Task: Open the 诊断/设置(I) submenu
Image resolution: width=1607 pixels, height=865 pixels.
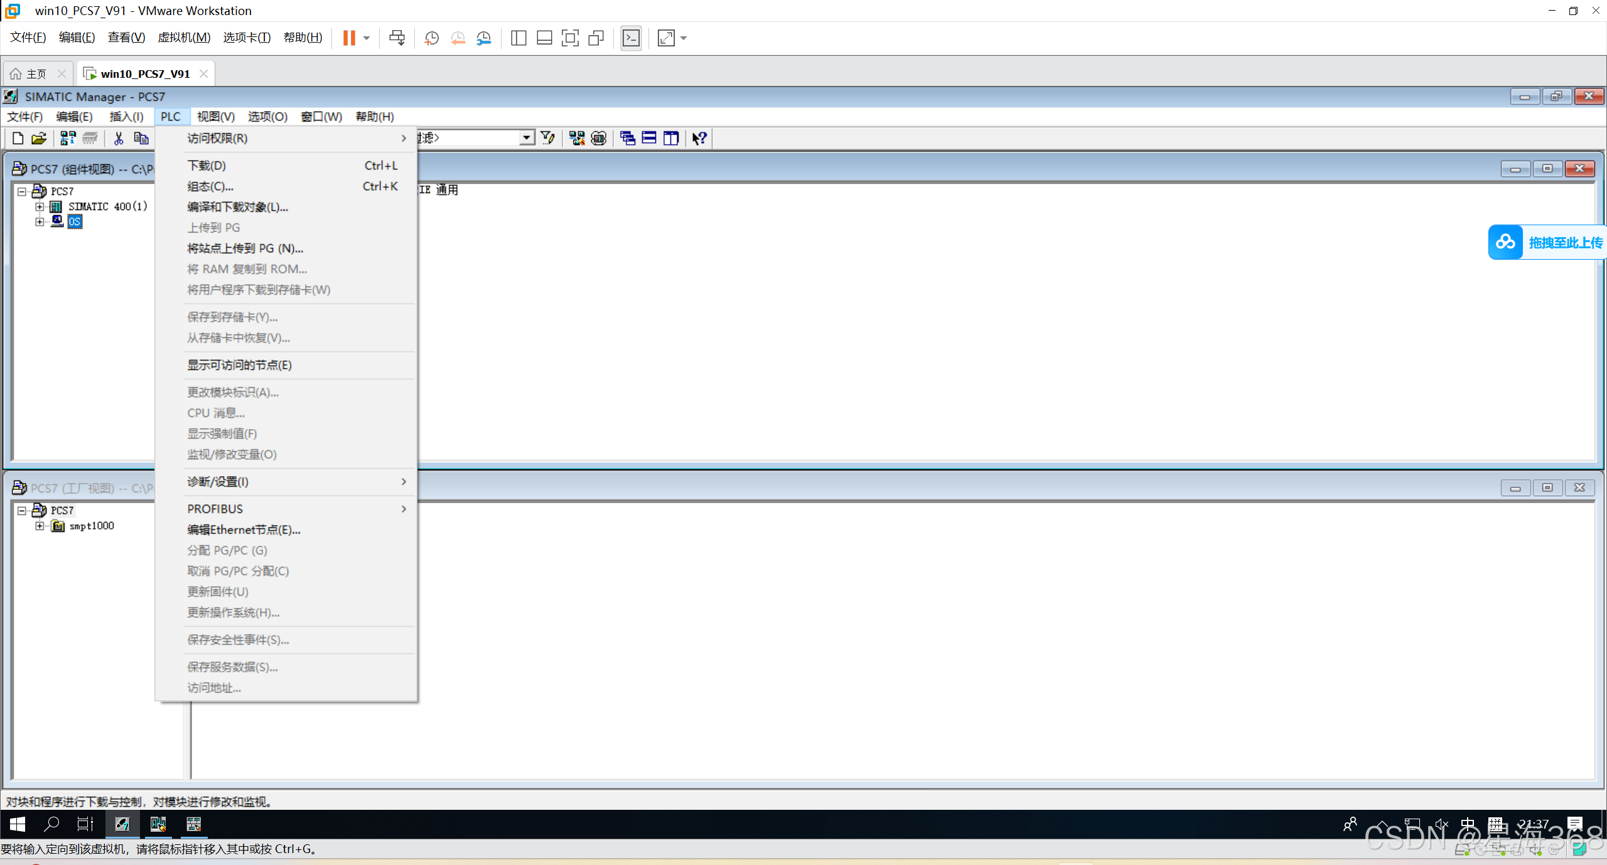Action: click(218, 482)
